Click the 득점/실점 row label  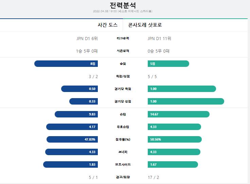(x=123, y=76)
